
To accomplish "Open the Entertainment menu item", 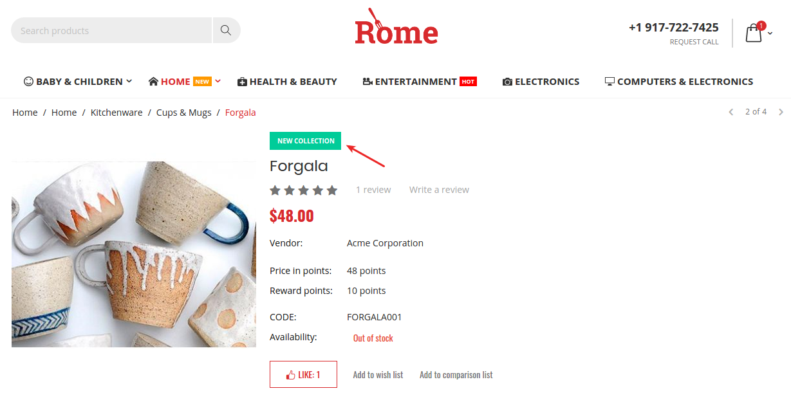I will point(419,82).
